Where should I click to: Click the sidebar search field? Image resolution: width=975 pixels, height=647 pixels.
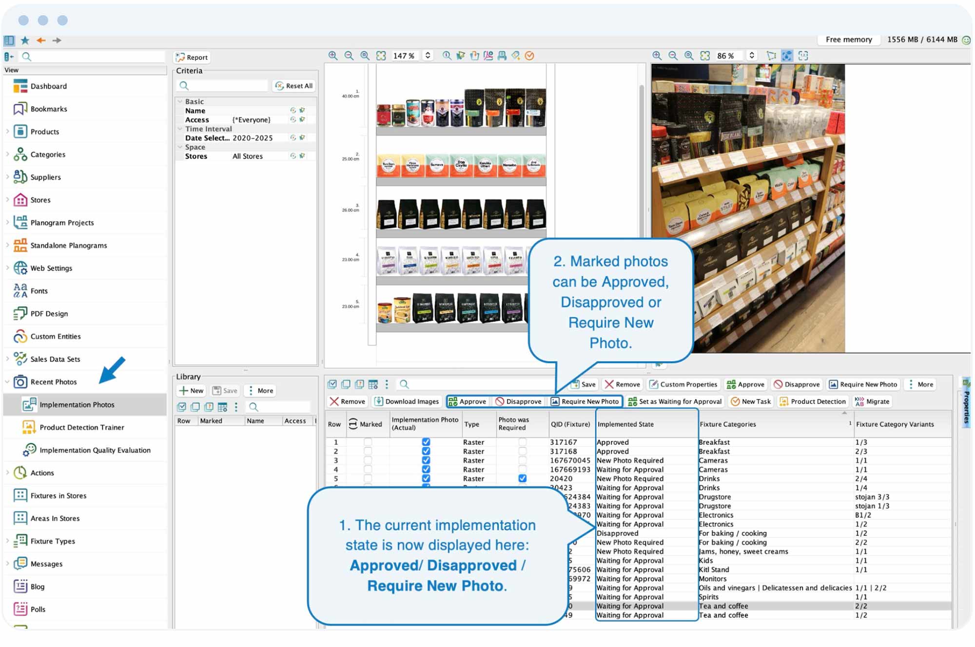tap(93, 57)
